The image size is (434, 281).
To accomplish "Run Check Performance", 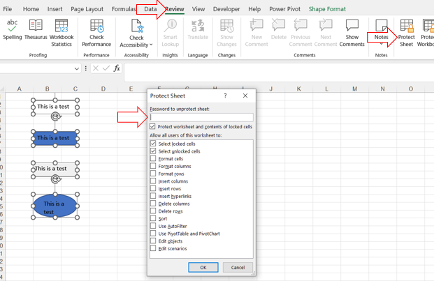I will pos(96,32).
